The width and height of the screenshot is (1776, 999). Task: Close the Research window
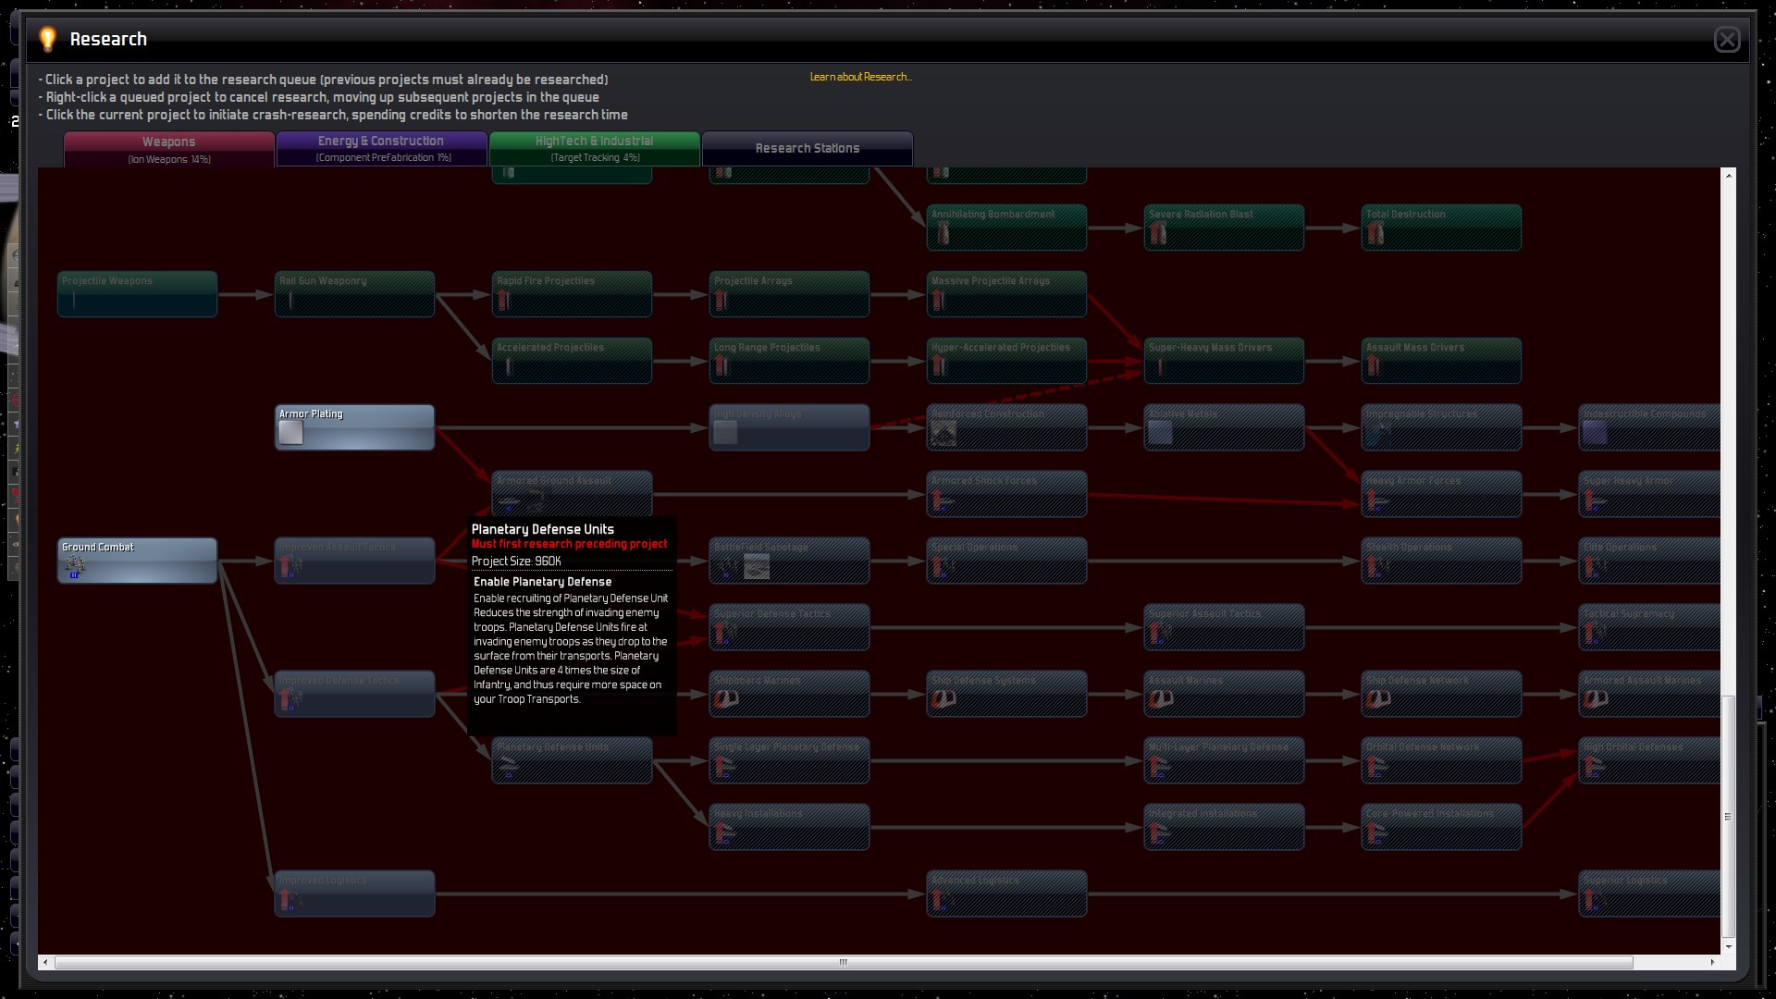coord(1726,40)
